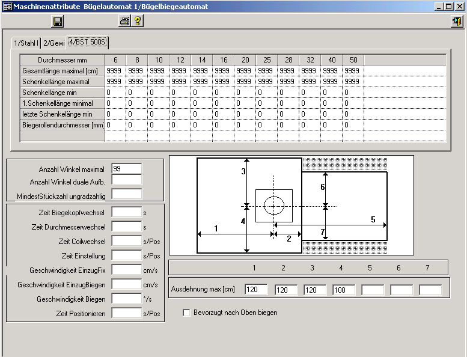This screenshot has height=357, width=467.
Task: Switch to the 1/Stahl I tab
Action: click(x=26, y=43)
